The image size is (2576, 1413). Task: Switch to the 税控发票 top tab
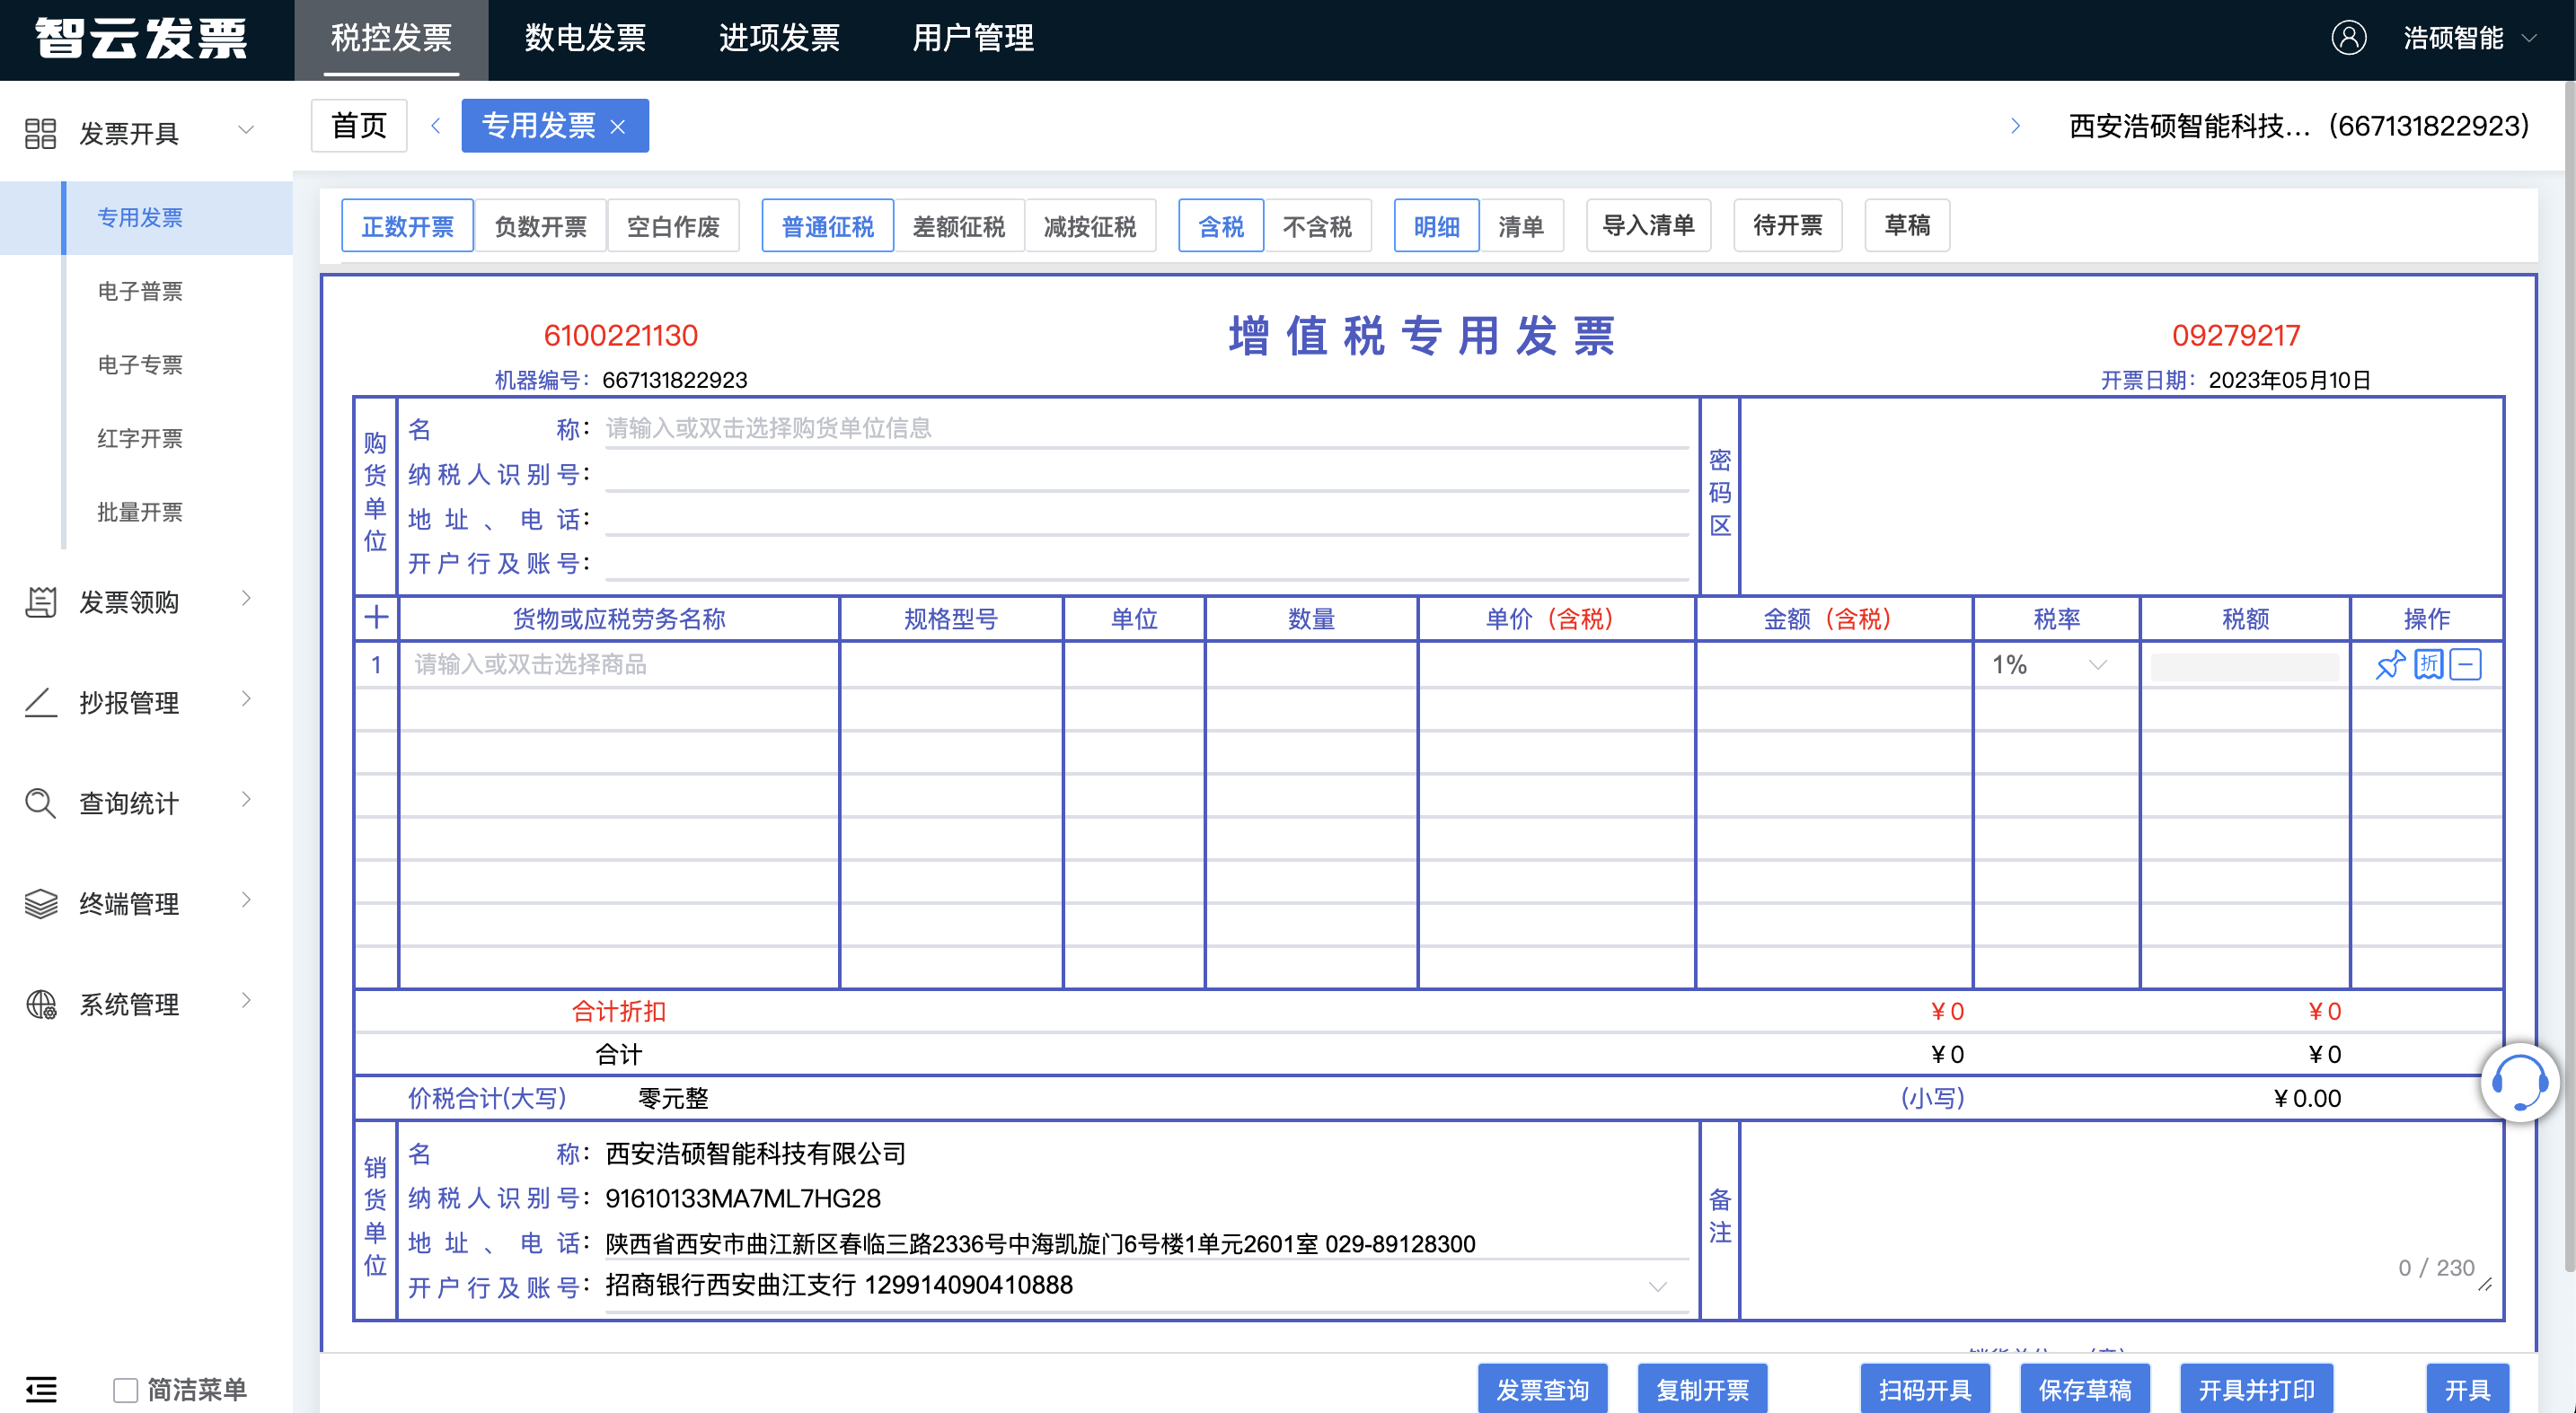pos(391,39)
